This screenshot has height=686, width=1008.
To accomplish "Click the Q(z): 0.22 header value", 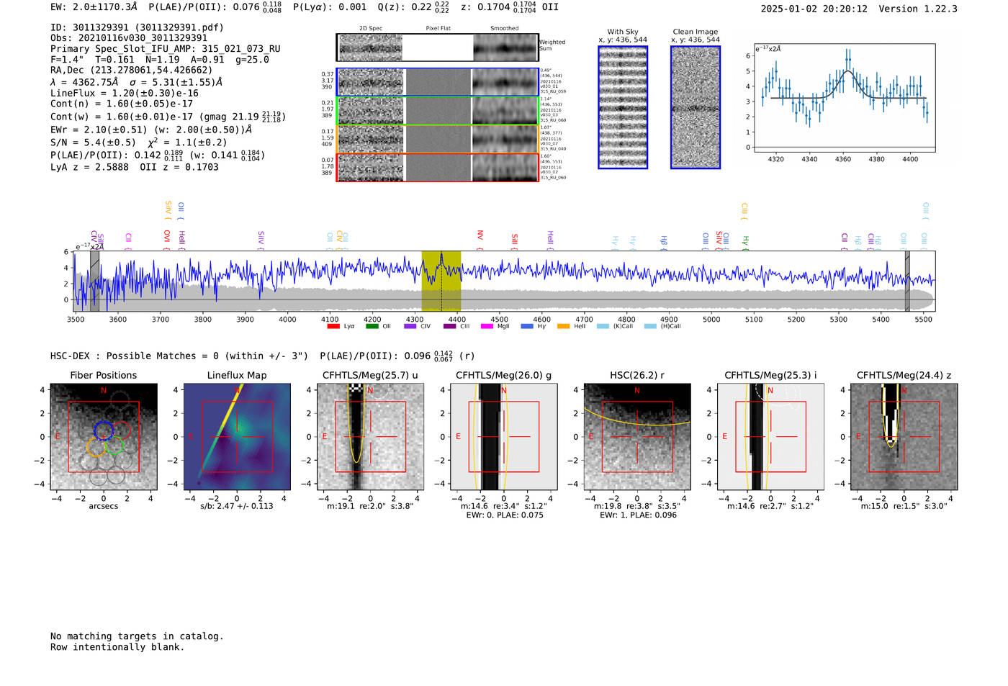I will point(413,6).
